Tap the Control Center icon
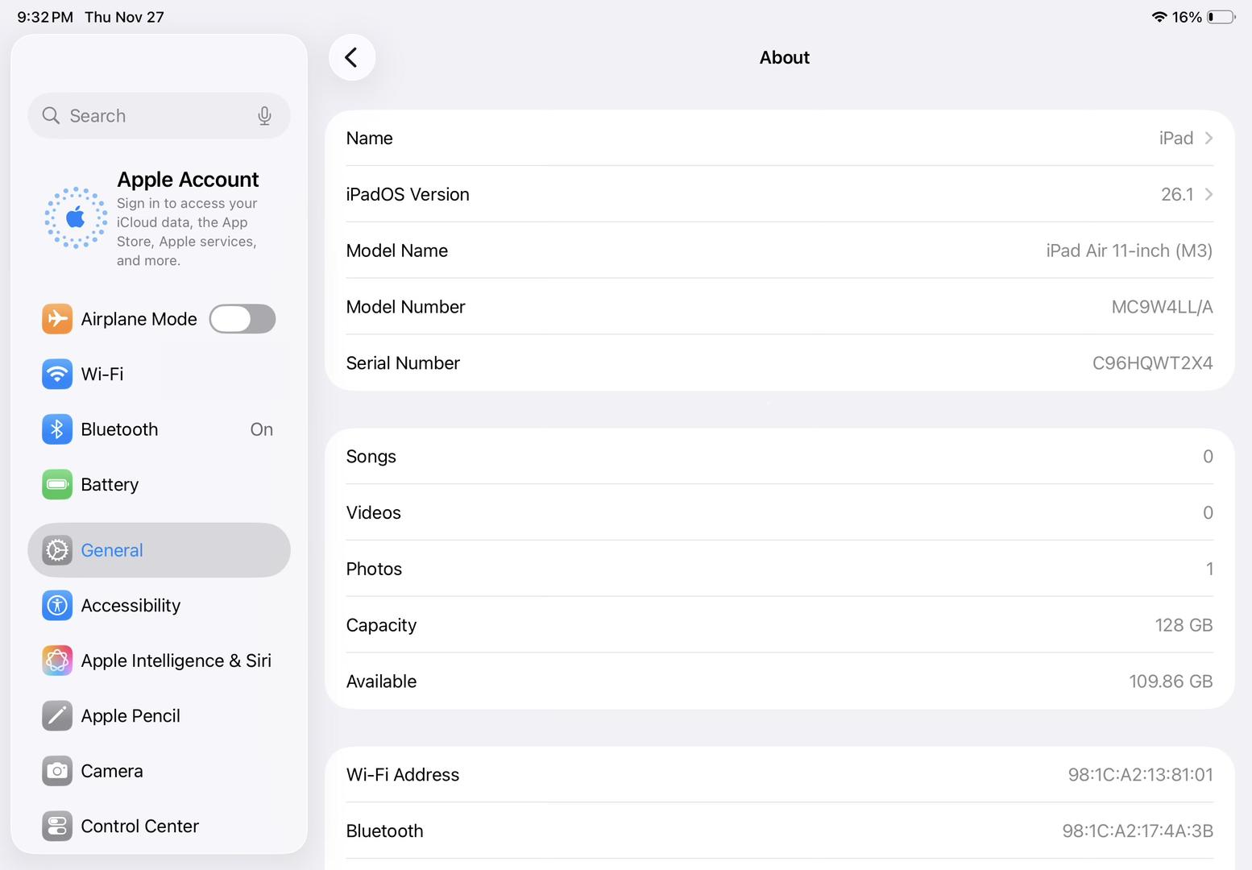Image resolution: width=1252 pixels, height=870 pixels. click(57, 826)
